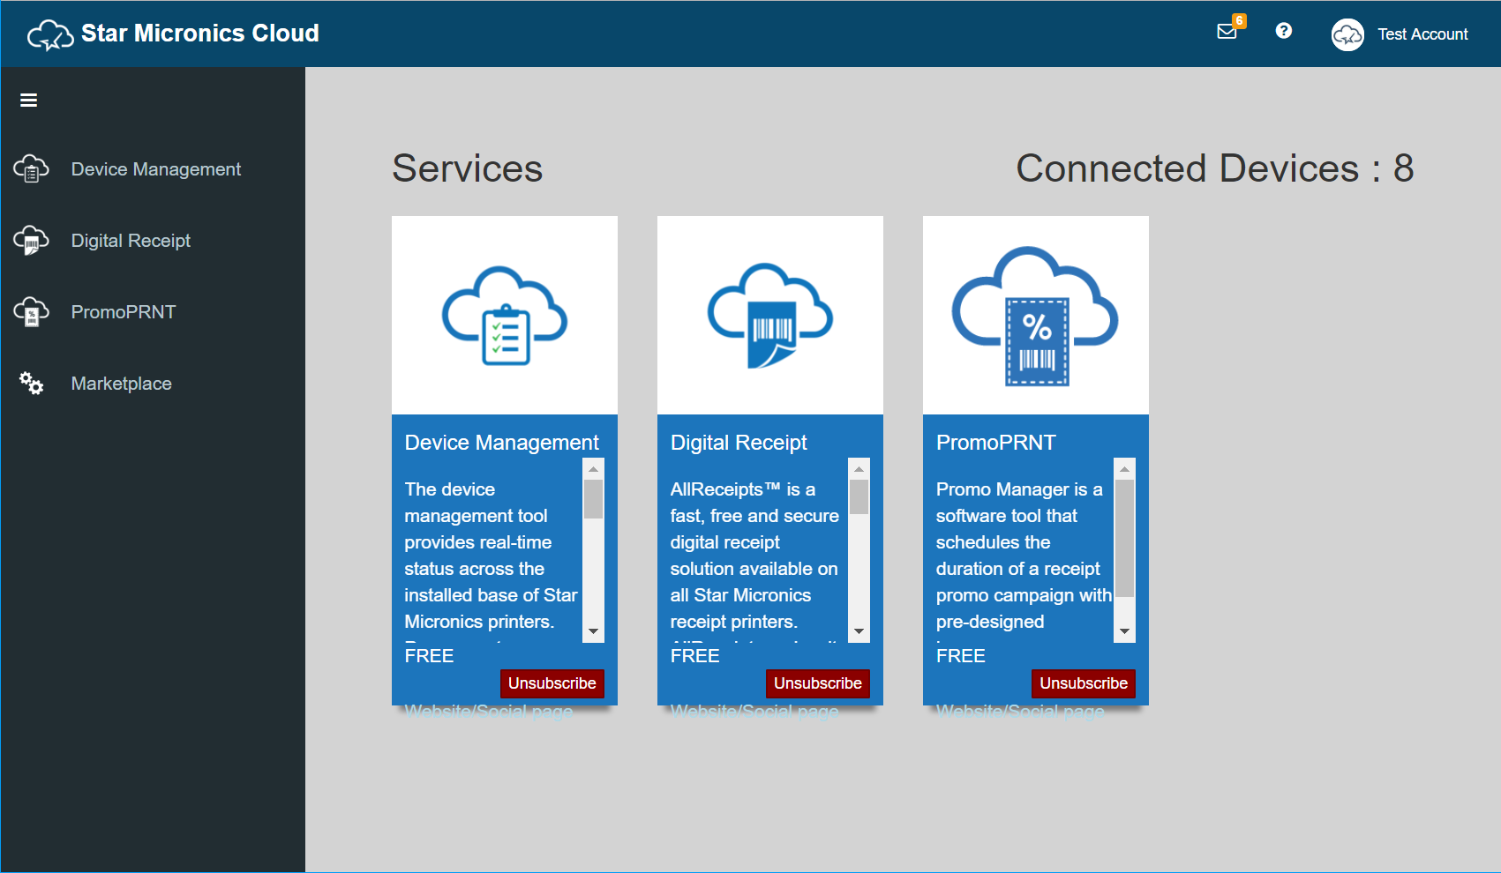1501x873 pixels.
Task: Click the Device Management tool description text
Action: click(x=491, y=556)
